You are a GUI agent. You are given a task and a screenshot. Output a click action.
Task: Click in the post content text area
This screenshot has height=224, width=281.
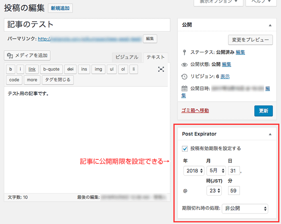click(x=87, y=140)
